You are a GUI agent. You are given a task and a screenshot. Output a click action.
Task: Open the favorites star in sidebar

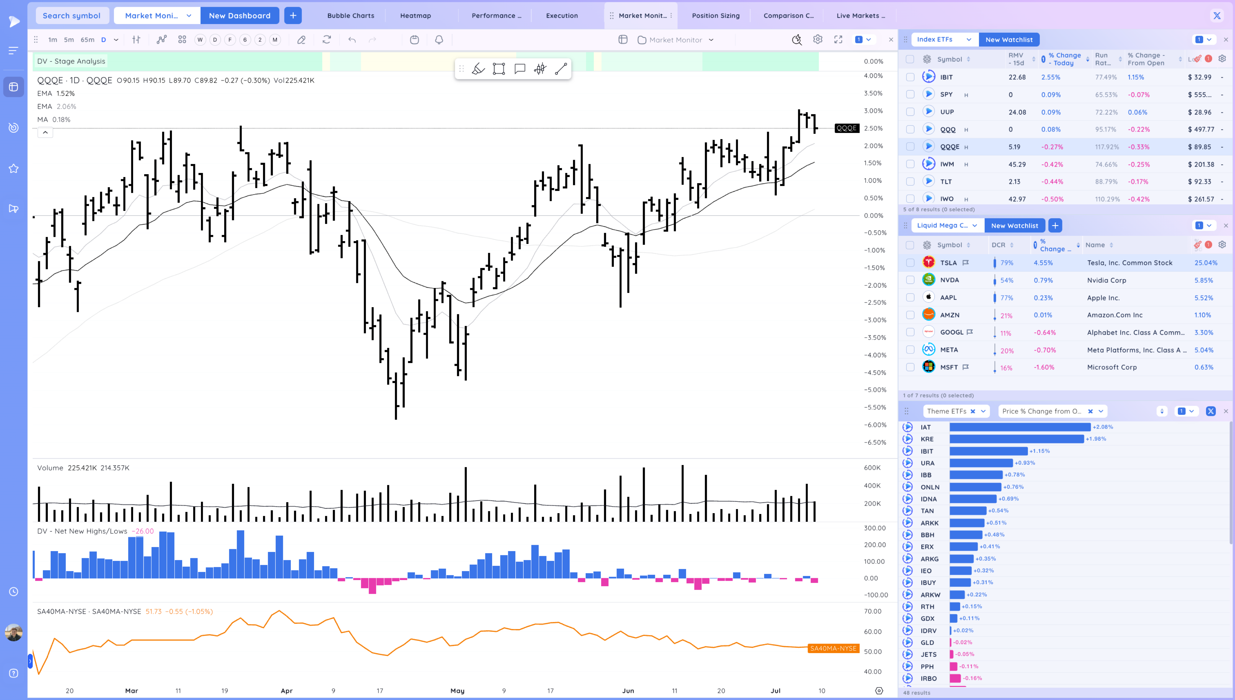[x=14, y=168]
